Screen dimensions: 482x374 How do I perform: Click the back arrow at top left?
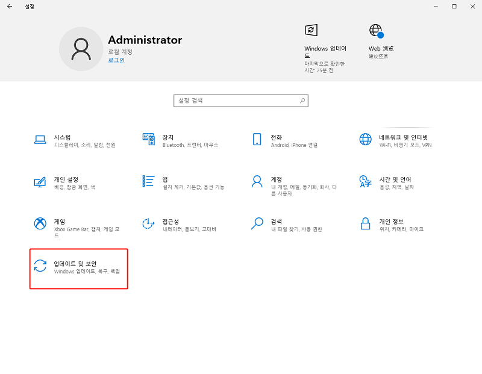(9, 7)
